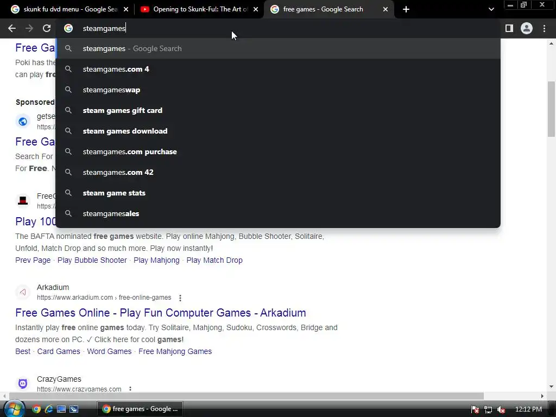This screenshot has height=417, width=556.
Task: Open 'Prev Page' sitelink
Action: pos(33,260)
